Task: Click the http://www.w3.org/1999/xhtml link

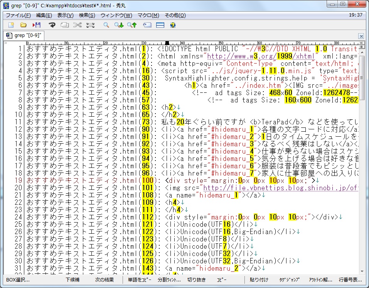Action: (x=261, y=56)
